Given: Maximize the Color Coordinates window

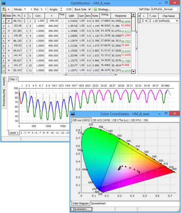Looking at the screenshot, I should pyautogui.click(x=166, y=113).
